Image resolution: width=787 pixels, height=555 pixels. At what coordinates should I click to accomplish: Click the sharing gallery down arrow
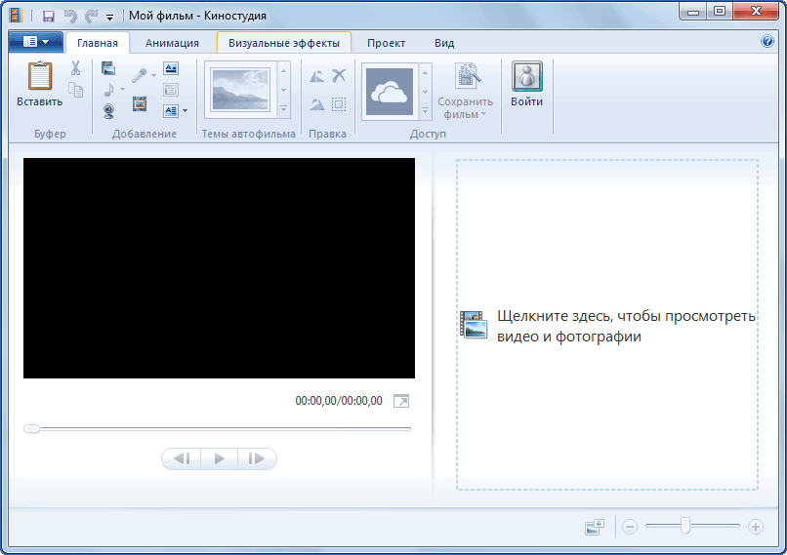(x=425, y=92)
